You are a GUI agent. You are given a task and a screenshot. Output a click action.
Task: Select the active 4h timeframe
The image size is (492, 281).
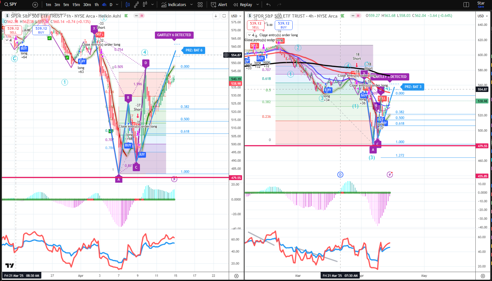(104, 4)
